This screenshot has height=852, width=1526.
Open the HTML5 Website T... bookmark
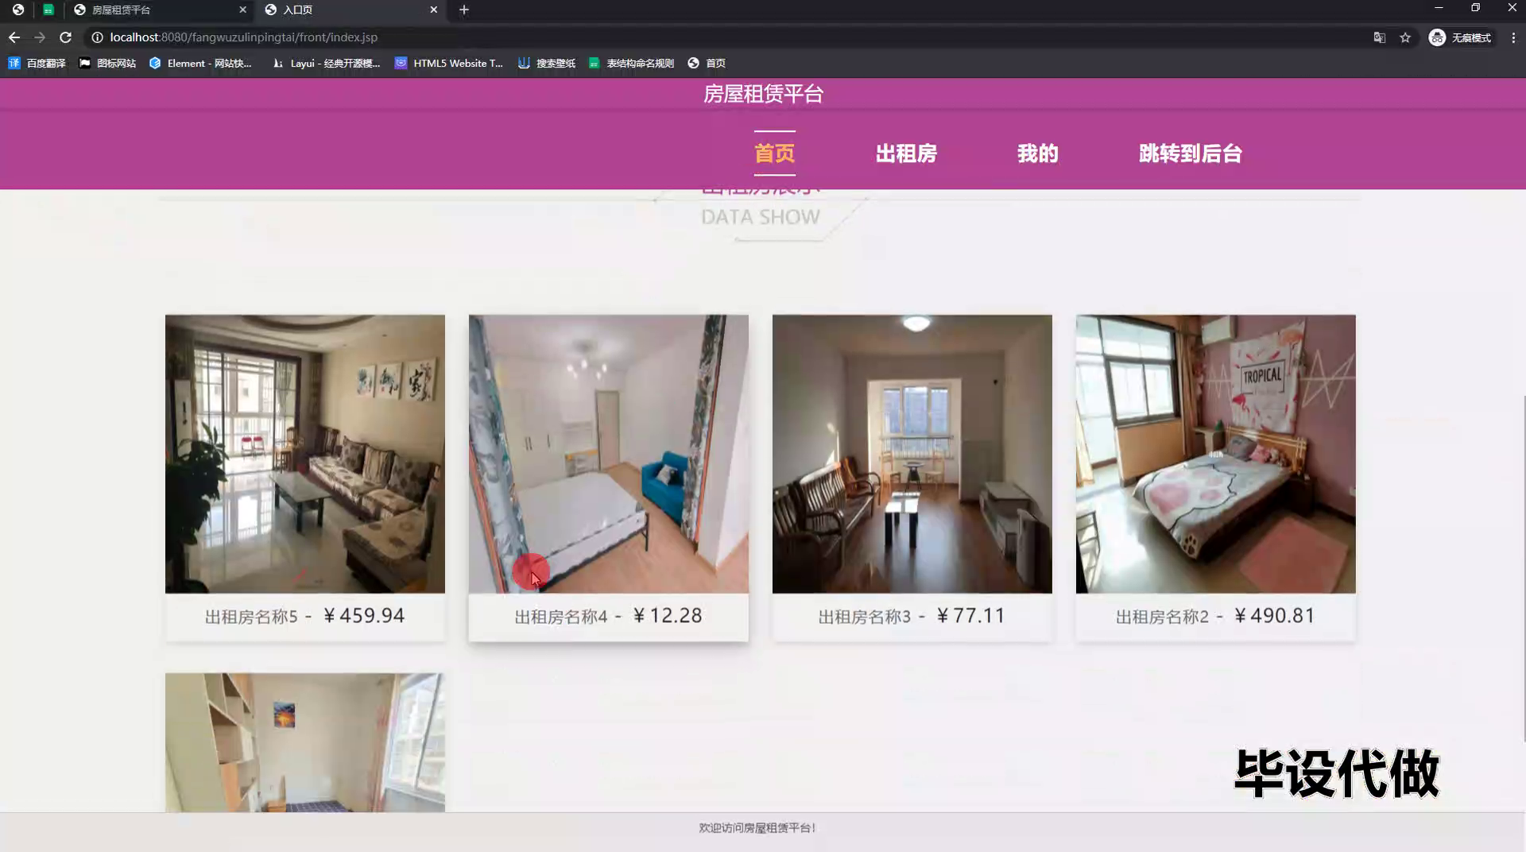pos(449,63)
